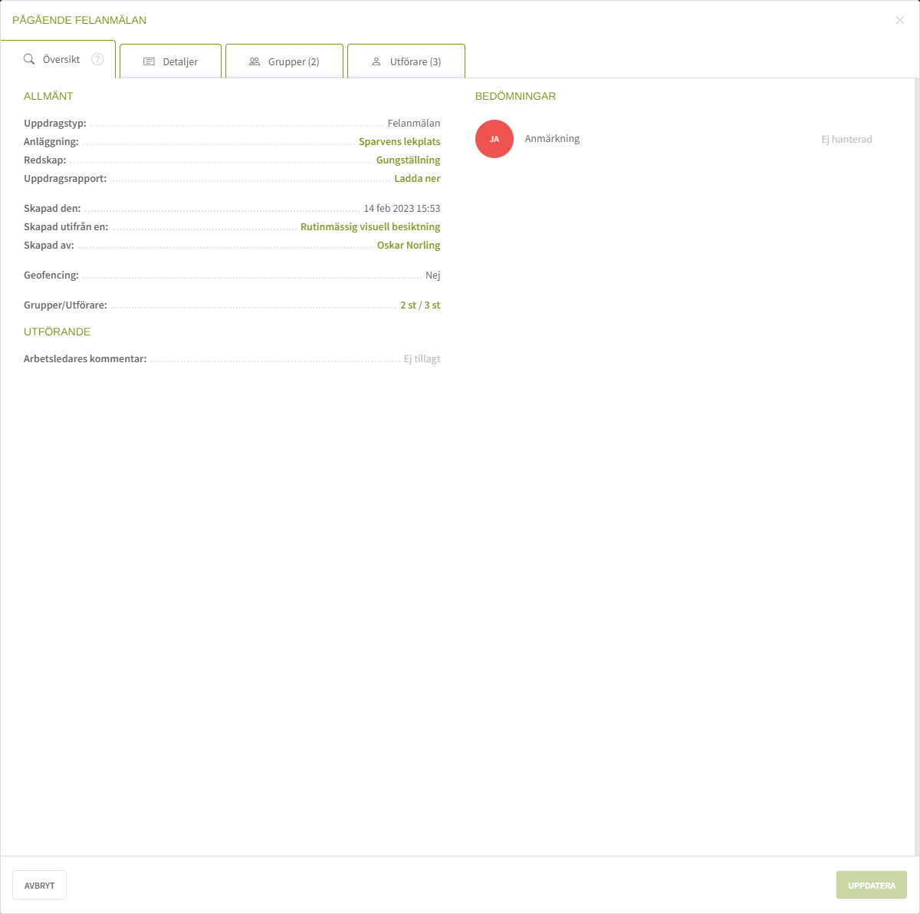Click the help question mark icon
This screenshot has width=920, height=914.
pos(97,59)
